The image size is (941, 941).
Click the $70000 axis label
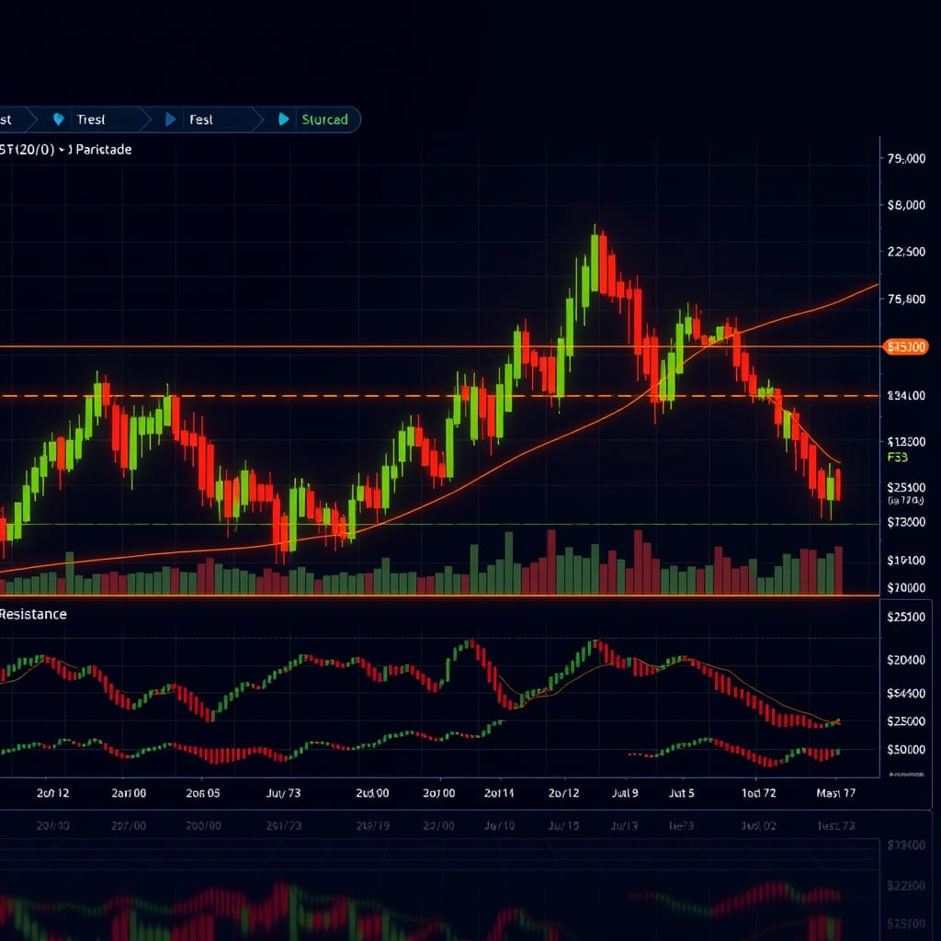pos(906,587)
